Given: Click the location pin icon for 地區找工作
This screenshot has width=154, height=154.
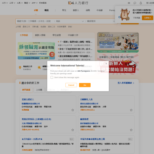Looking at the screenshot, I should point(20,68).
